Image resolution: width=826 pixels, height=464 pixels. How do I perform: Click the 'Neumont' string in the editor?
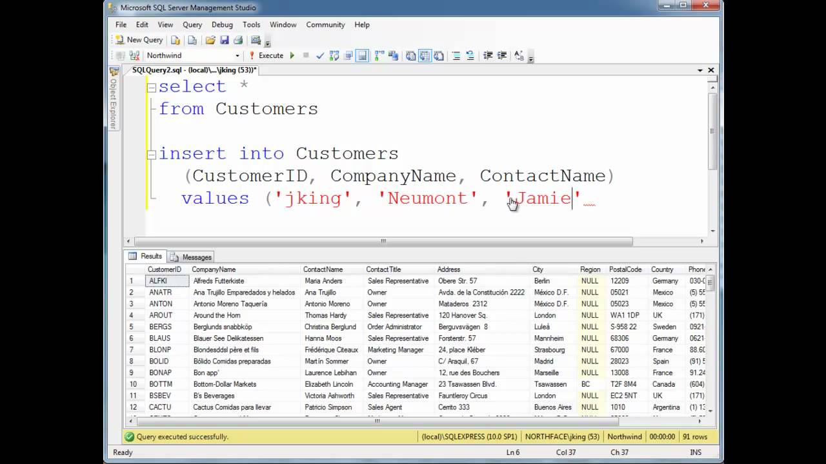pos(427,198)
